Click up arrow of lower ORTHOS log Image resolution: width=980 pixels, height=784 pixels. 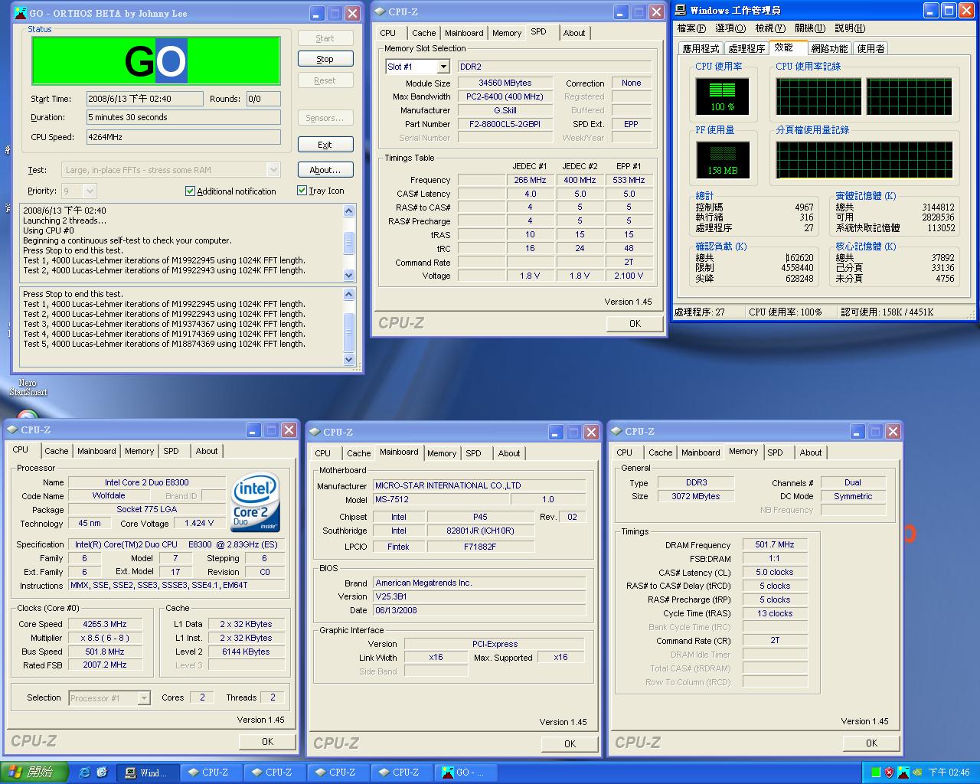[349, 294]
